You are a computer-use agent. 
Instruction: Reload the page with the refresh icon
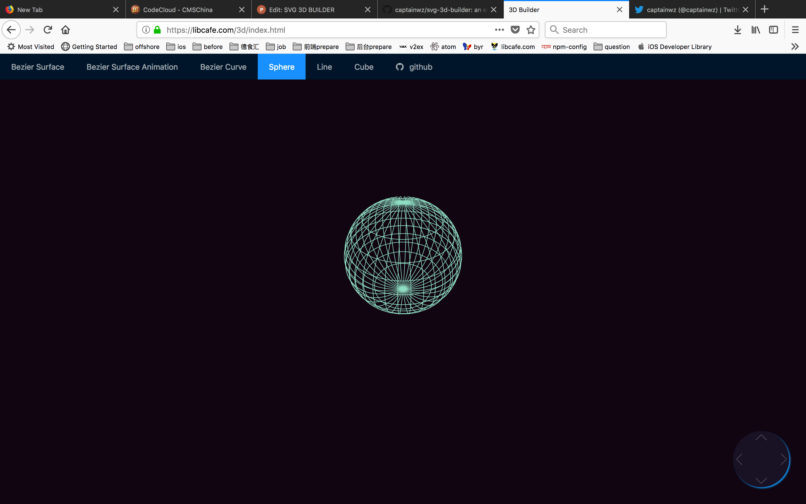(x=48, y=30)
